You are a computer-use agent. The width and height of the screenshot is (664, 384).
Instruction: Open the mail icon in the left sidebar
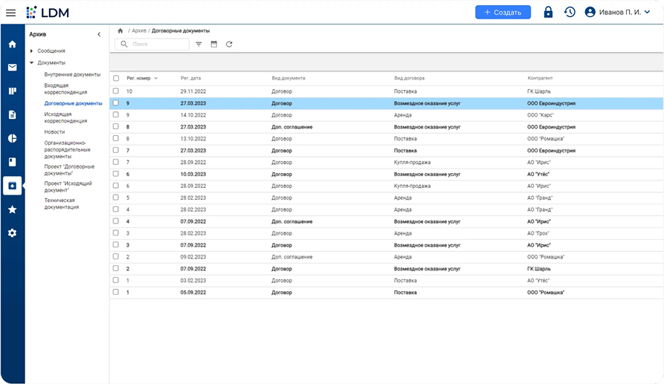(x=12, y=68)
